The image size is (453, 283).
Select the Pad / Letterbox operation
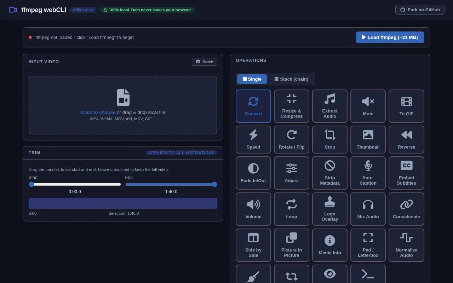pyautogui.click(x=368, y=245)
